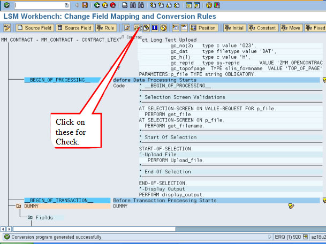326x244 pixels.
Task: Click the red Cancel icon
Action: [x=113, y=5]
